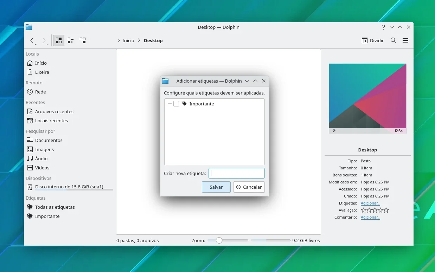Click the Salvar button
The width and height of the screenshot is (435, 272).
216,187
